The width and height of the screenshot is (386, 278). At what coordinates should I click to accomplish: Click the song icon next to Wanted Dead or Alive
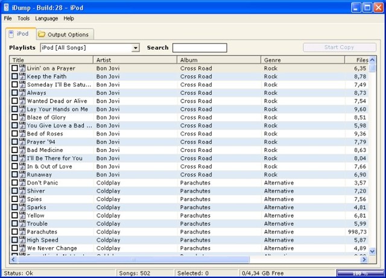tap(22, 101)
